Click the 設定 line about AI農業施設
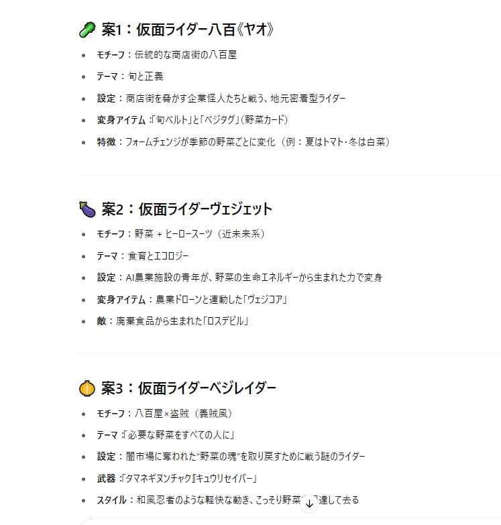The height and width of the screenshot is (525, 501). 240,278
